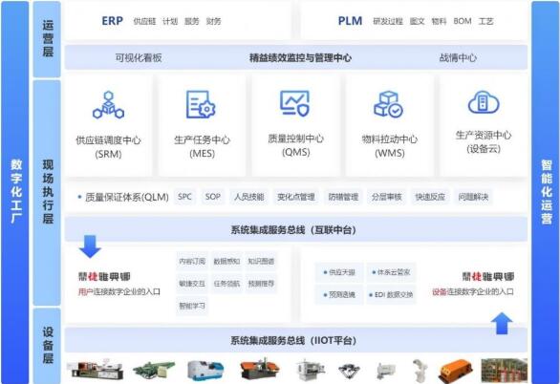
Task: Click the injection molding machine image
Action: point(96,370)
